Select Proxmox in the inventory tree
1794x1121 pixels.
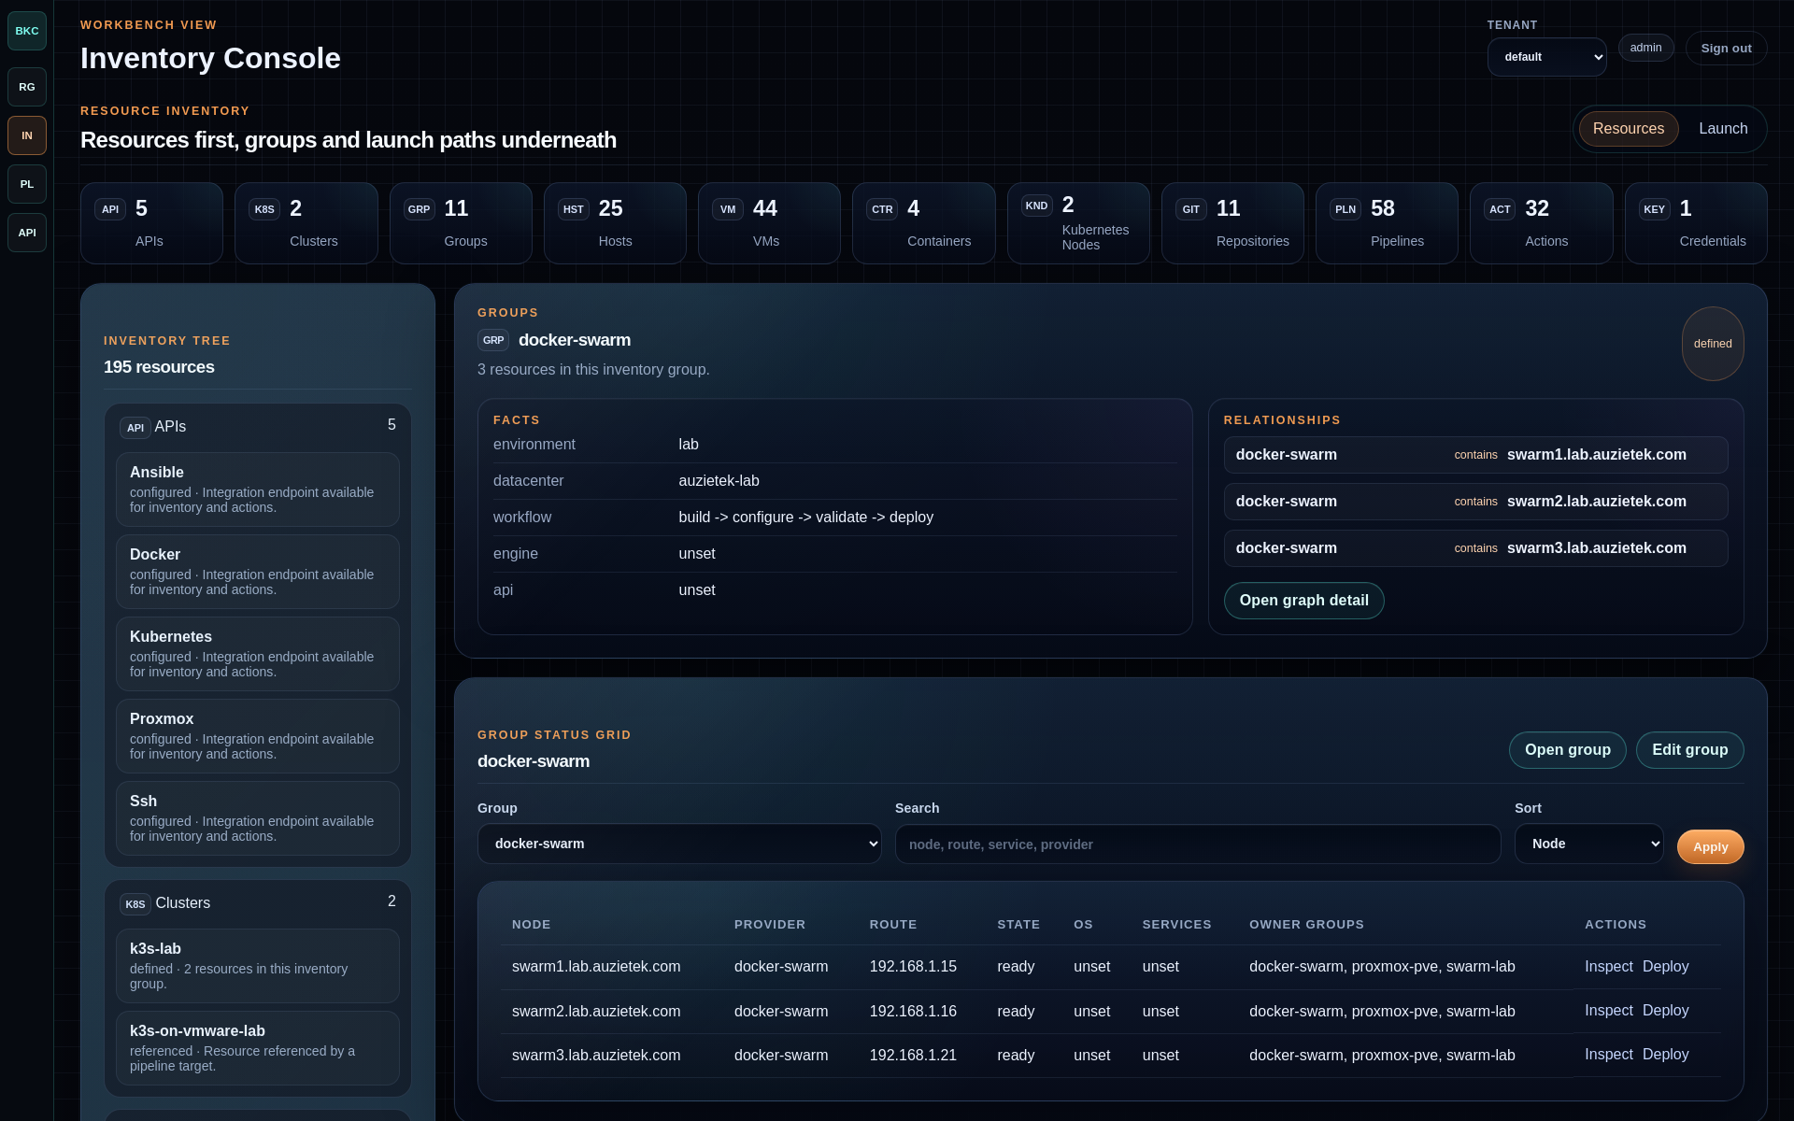click(x=258, y=736)
